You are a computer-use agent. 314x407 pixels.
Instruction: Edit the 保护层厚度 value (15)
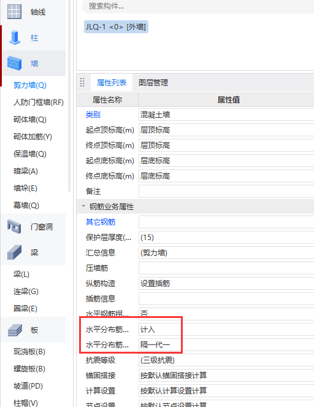[x=226, y=237]
